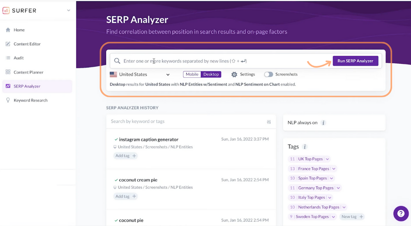Screen dimensions: 411x226
Task: Click the Settings gear icon
Action: coord(234,74)
